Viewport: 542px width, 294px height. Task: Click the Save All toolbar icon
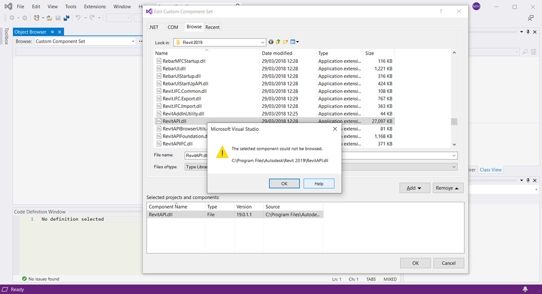tap(66, 18)
